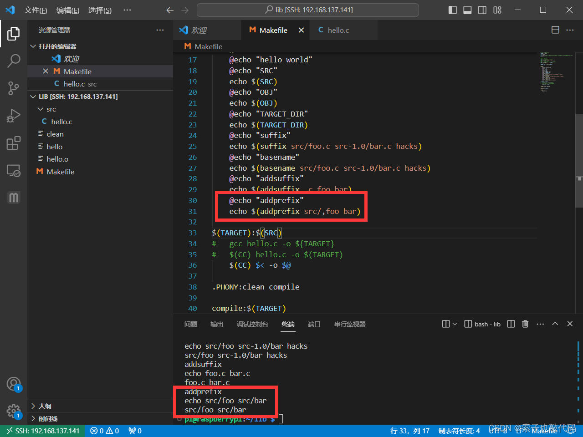Switch to the 欢迎 editor tab
The height and width of the screenshot is (437, 583).
coord(207,30)
